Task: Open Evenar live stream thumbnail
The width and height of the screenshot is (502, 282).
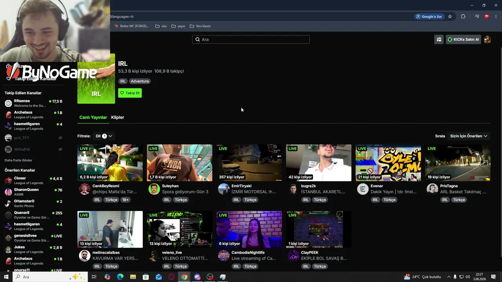Action: (x=388, y=163)
